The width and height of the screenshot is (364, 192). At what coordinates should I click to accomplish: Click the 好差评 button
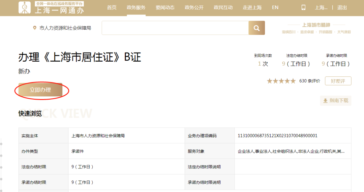[x=338, y=81]
